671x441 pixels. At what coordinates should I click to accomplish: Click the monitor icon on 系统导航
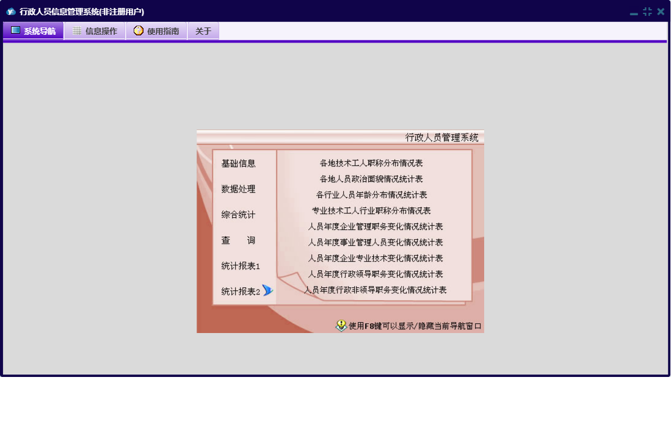16,30
